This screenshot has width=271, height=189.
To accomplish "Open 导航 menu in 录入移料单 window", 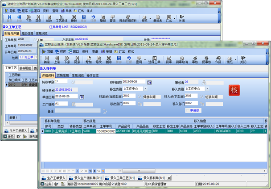I will point(48,52).
